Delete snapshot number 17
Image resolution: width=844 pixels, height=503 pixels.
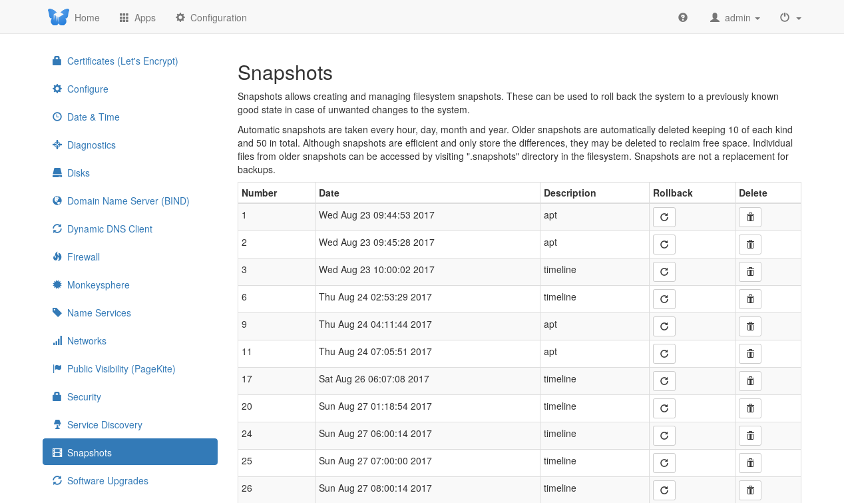(750, 381)
